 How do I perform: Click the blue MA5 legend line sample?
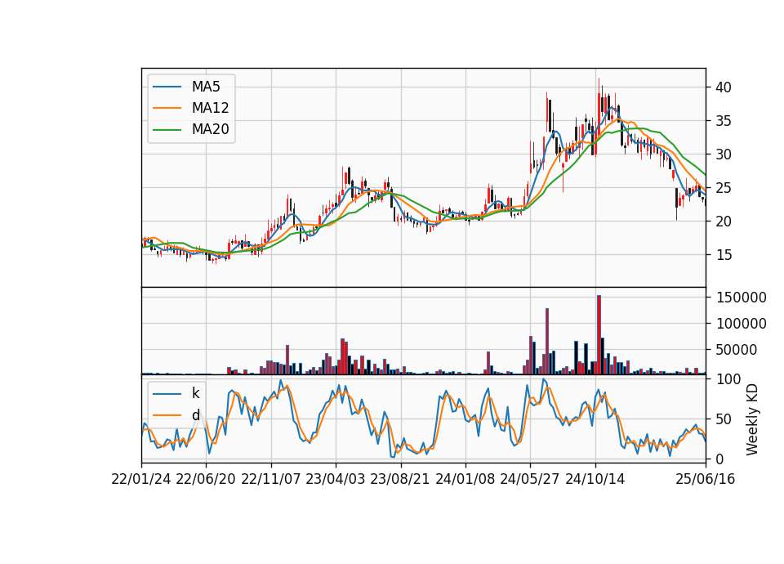click(167, 87)
